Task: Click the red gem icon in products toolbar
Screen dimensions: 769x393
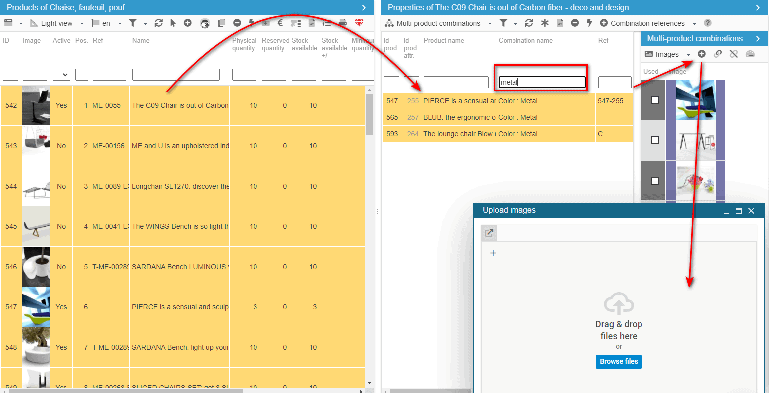Action: (359, 23)
